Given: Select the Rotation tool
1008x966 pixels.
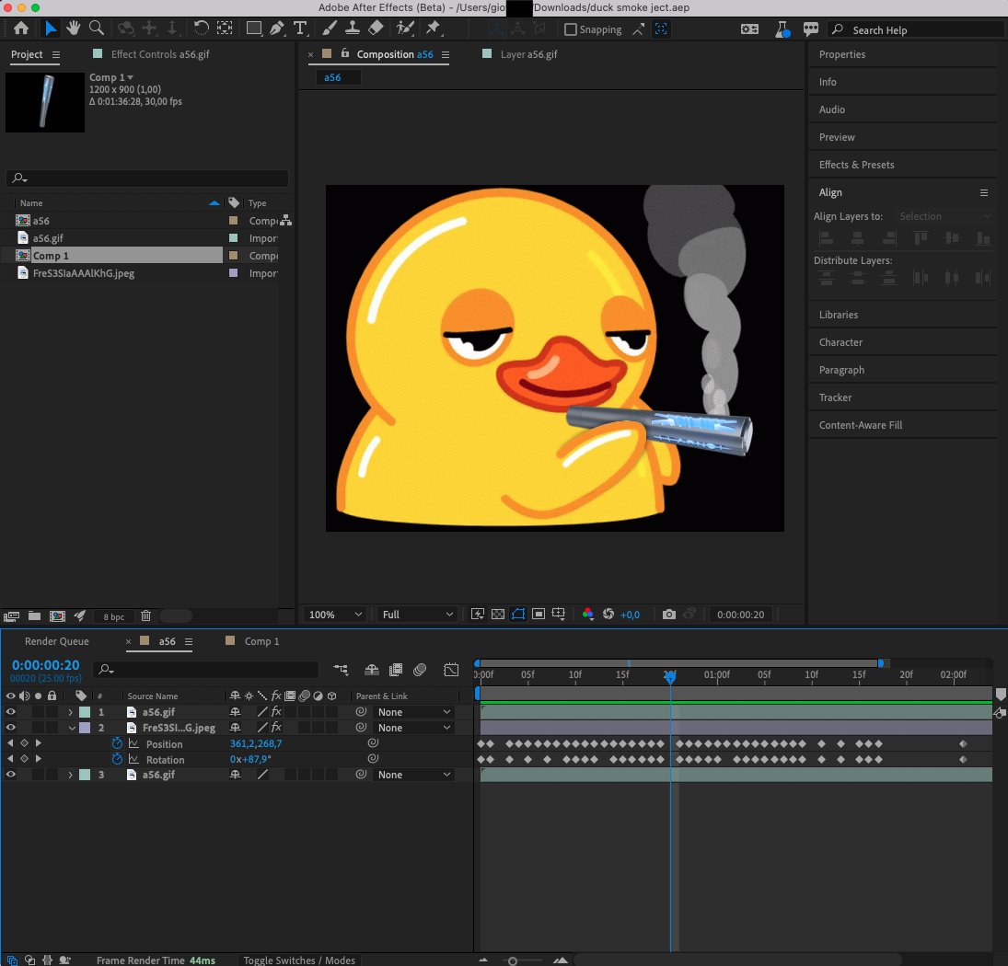Looking at the screenshot, I should pos(202,29).
